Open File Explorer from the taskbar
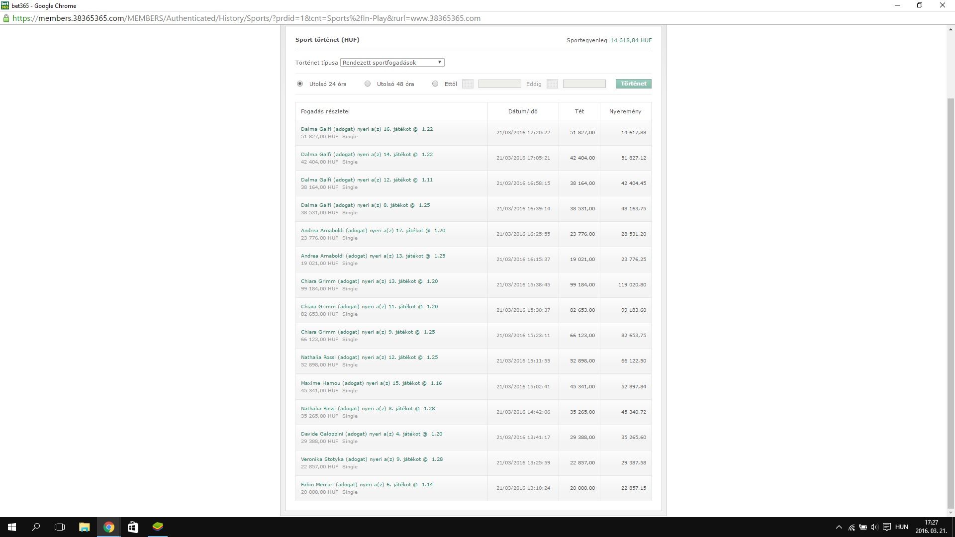955x537 pixels. point(84,527)
